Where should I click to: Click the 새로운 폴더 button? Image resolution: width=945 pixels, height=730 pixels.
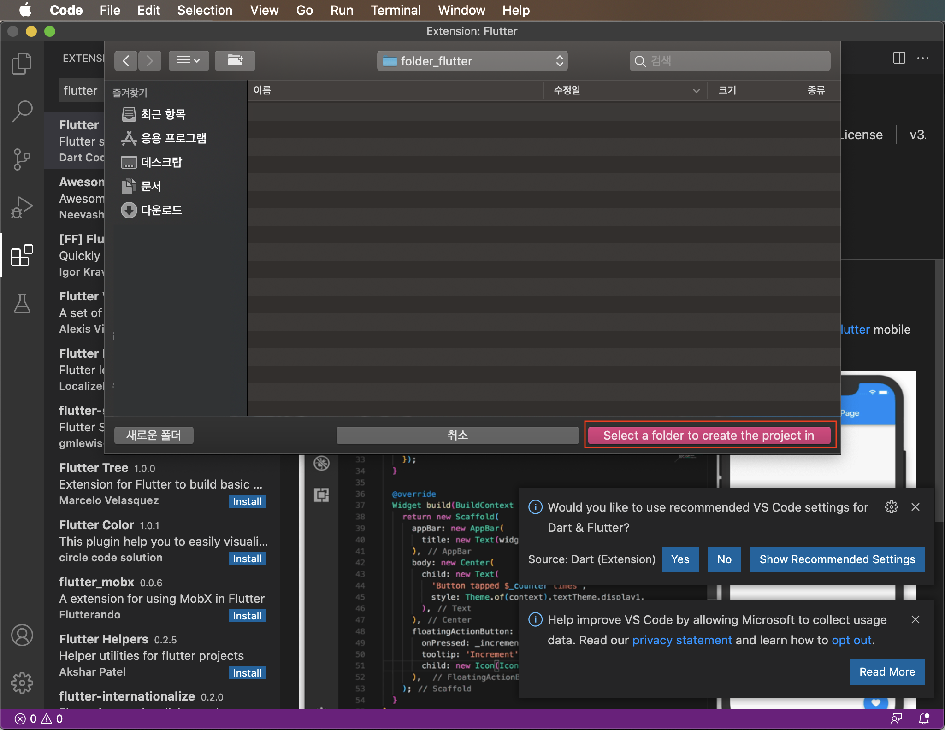154,435
